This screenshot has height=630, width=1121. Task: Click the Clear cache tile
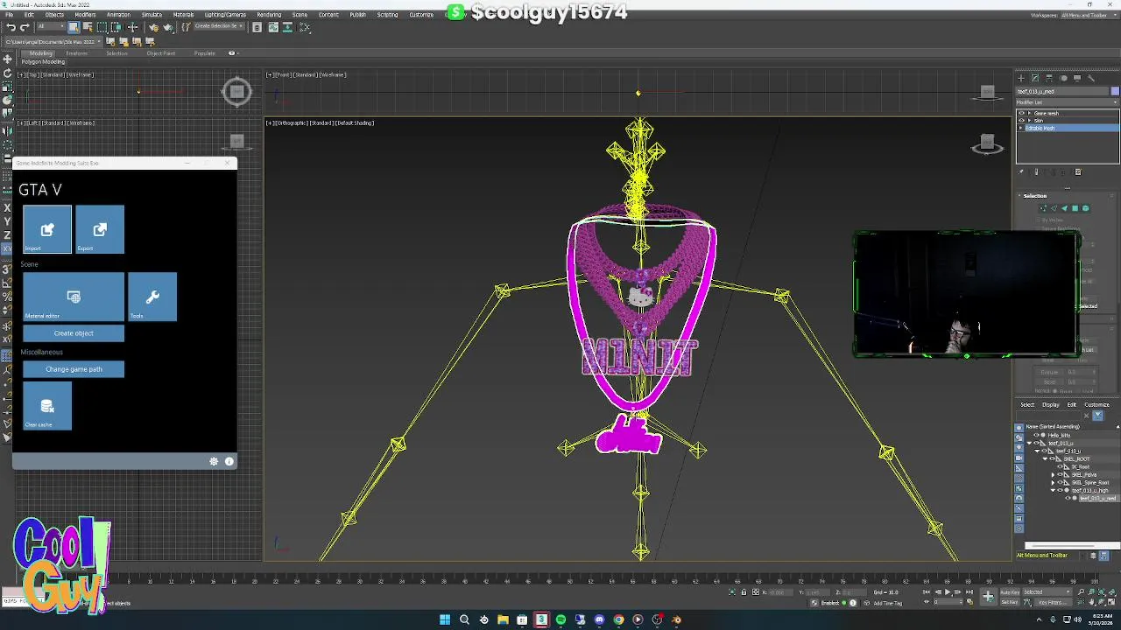click(x=47, y=406)
